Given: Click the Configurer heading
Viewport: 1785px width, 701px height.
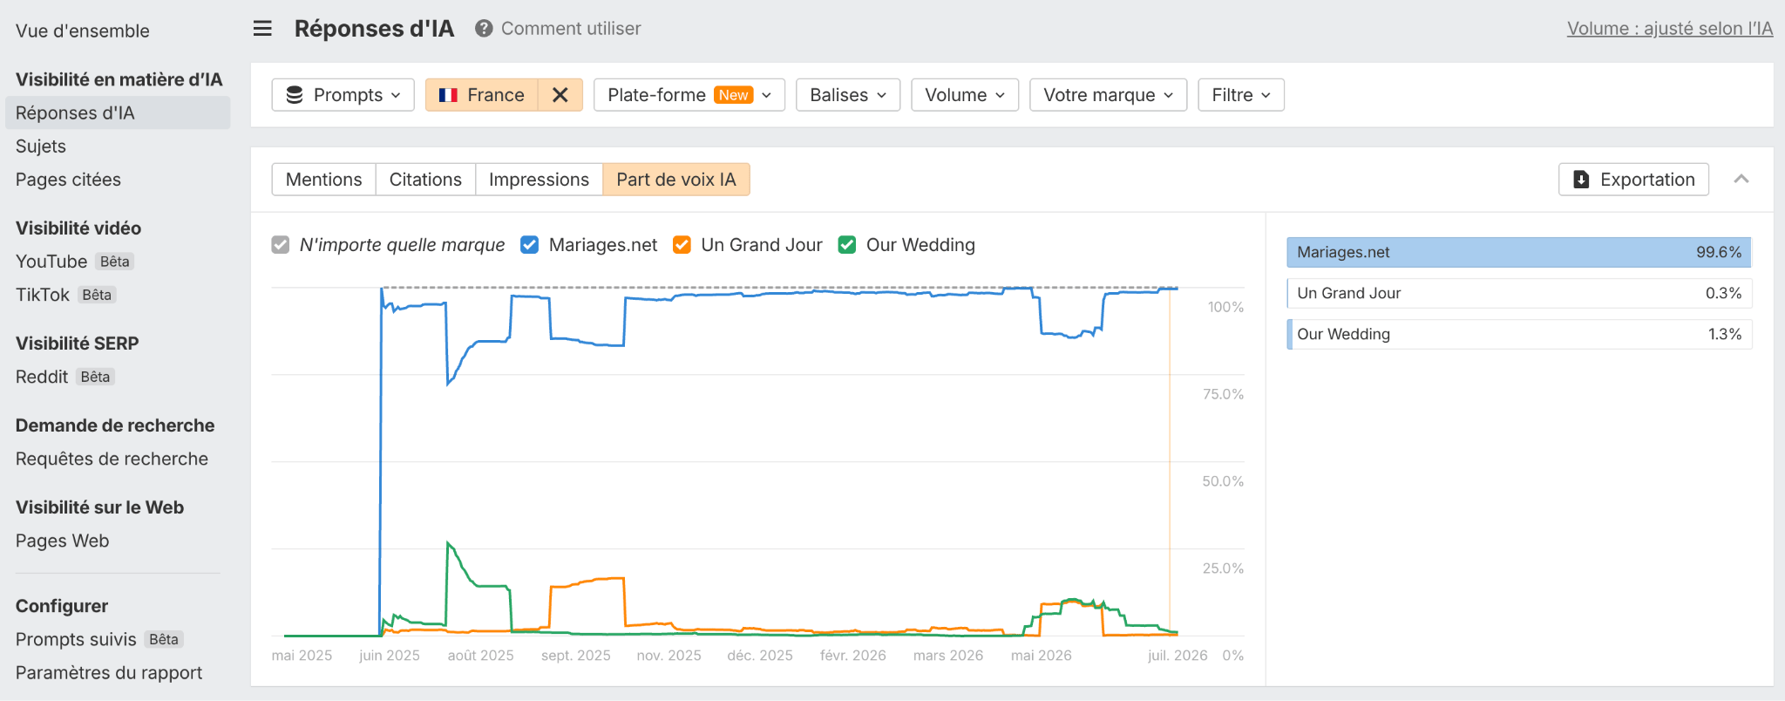Looking at the screenshot, I should click(x=62, y=606).
